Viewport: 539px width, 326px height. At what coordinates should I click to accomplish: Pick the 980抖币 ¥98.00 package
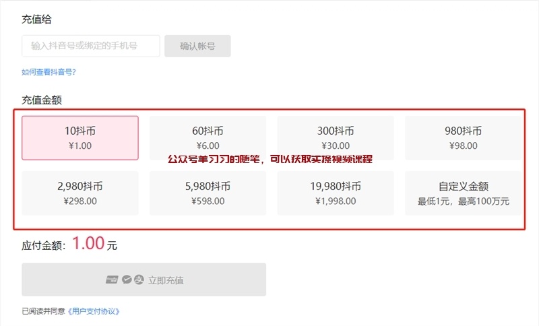click(x=463, y=137)
